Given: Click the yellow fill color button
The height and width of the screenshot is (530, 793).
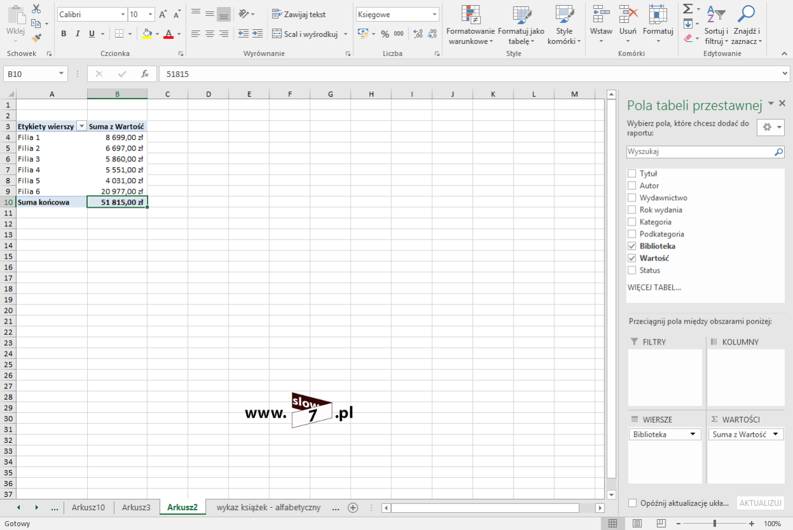Looking at the screenshot, I should [147, 34].
